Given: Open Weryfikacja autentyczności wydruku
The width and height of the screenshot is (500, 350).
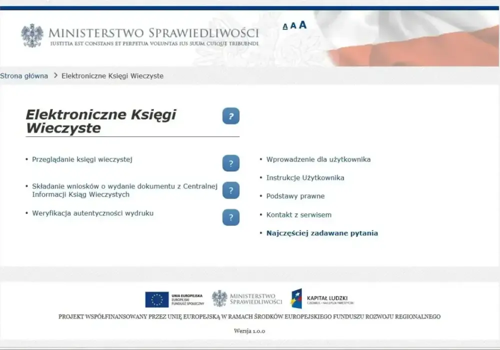Looking at the screenshot, I should click(93, 213).
